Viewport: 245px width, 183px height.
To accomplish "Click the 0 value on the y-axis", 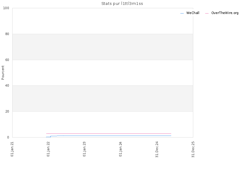I will 8,137.
